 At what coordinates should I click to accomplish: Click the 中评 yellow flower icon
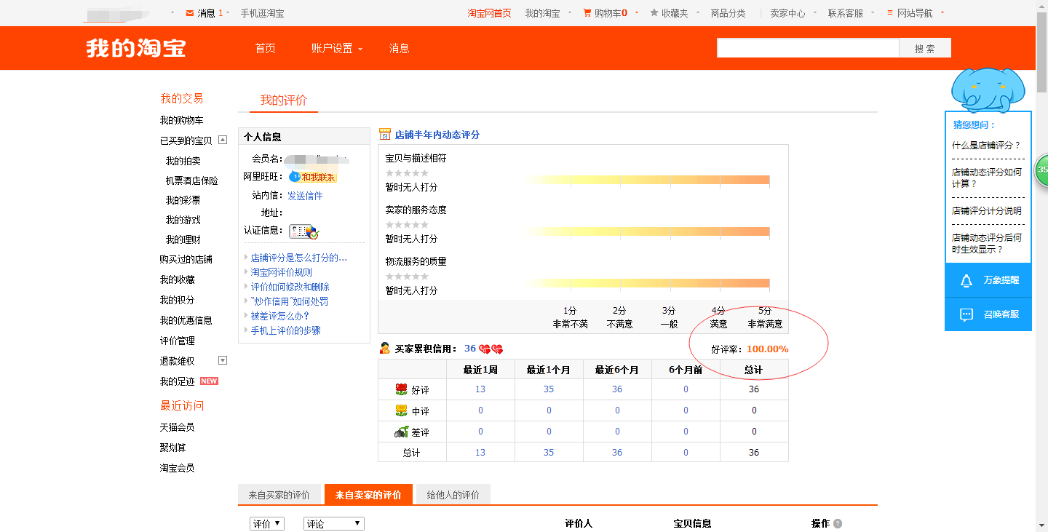(401, 410)
